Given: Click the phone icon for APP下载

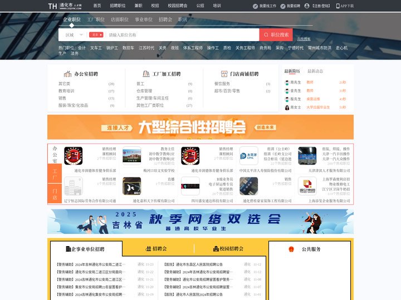Looking at the screenshot, I should (338, 6).
